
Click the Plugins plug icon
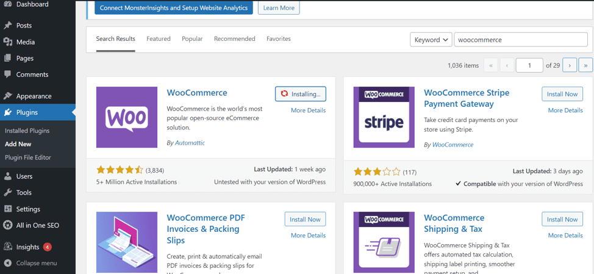click(x=7, y=112)
